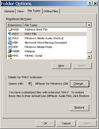Click the scrollbar thumb in file types list
Viewport: 99px width, 129px height.
89,52
